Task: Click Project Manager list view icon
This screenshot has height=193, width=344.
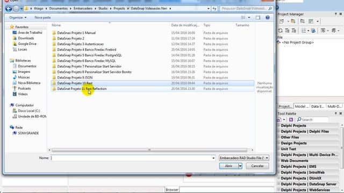Action: coord(304,31)
